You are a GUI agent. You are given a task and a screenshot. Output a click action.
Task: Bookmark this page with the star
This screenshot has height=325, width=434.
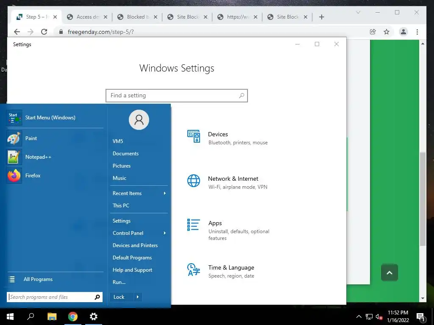click(387, 32)
